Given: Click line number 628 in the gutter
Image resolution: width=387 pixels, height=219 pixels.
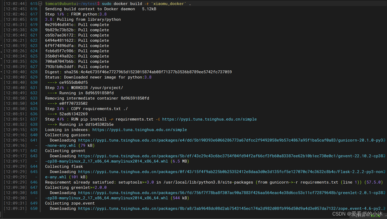Looking at the screenshot, I should [34, 72].
